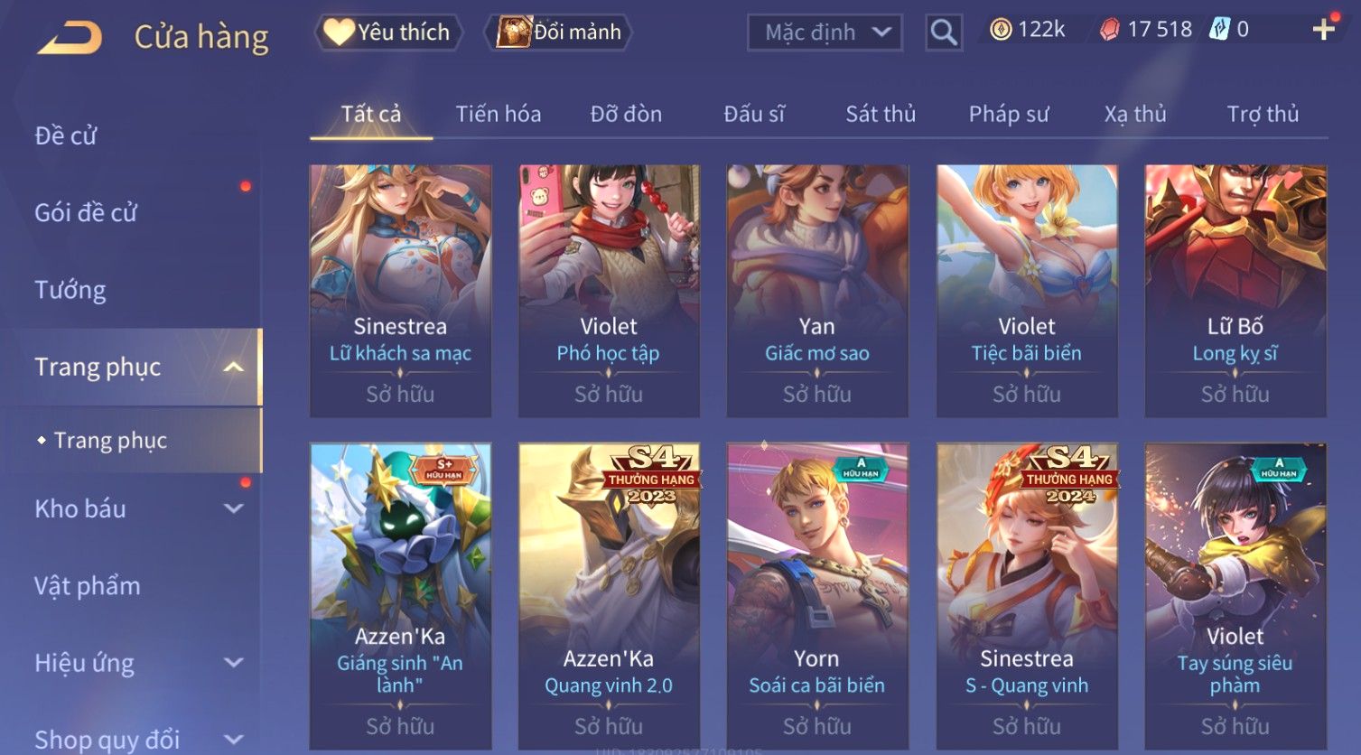This screenshot has height=755, width=1361.
Task: Tap the blue voucher balance icon
Action: point(1220,30)
